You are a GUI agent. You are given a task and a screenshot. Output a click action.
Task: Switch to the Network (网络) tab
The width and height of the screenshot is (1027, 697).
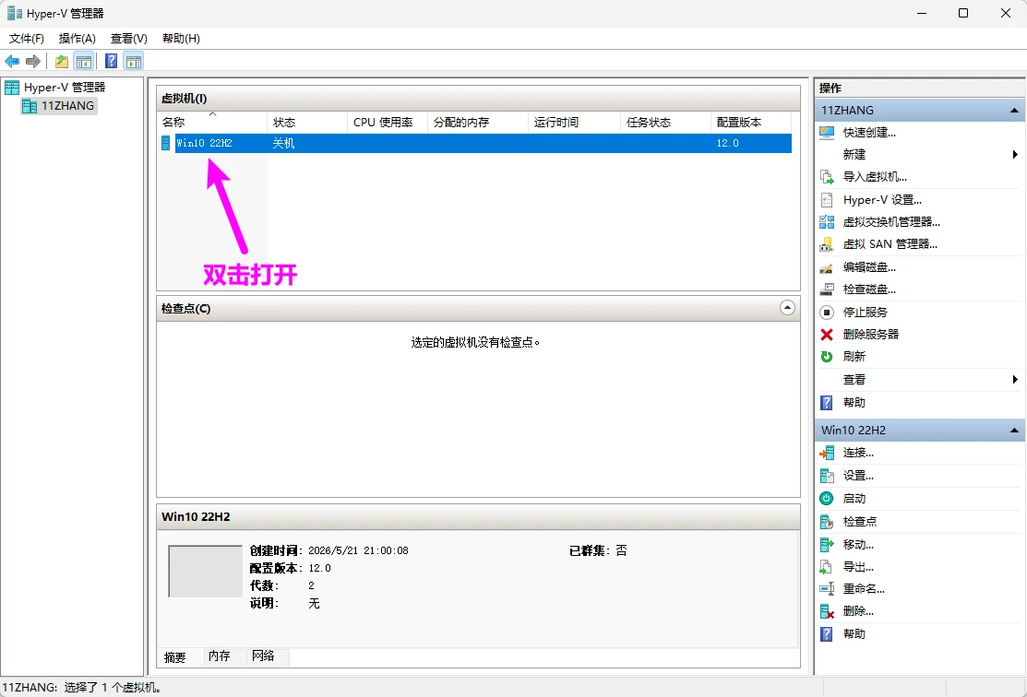[x=263, y=656]
